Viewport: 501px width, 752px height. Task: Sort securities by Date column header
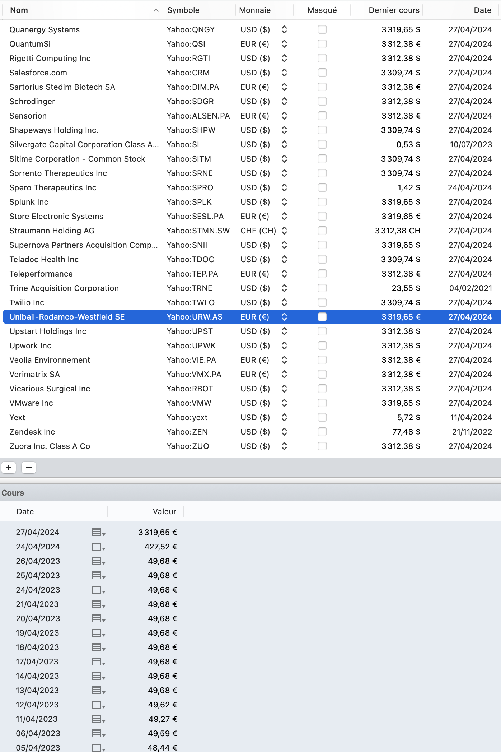click(482, 10)
